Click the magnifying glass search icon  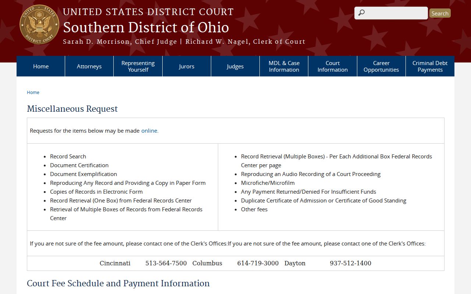[x=361, y=13]
